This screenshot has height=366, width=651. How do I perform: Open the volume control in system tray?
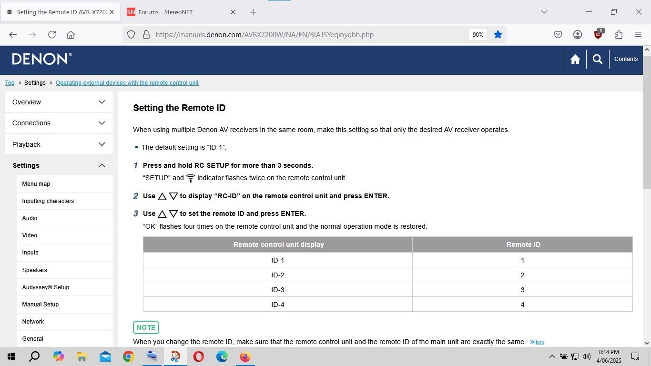click(x=587, y=356)
